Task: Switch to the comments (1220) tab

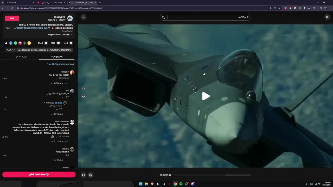Action: (x=56, y=57)
